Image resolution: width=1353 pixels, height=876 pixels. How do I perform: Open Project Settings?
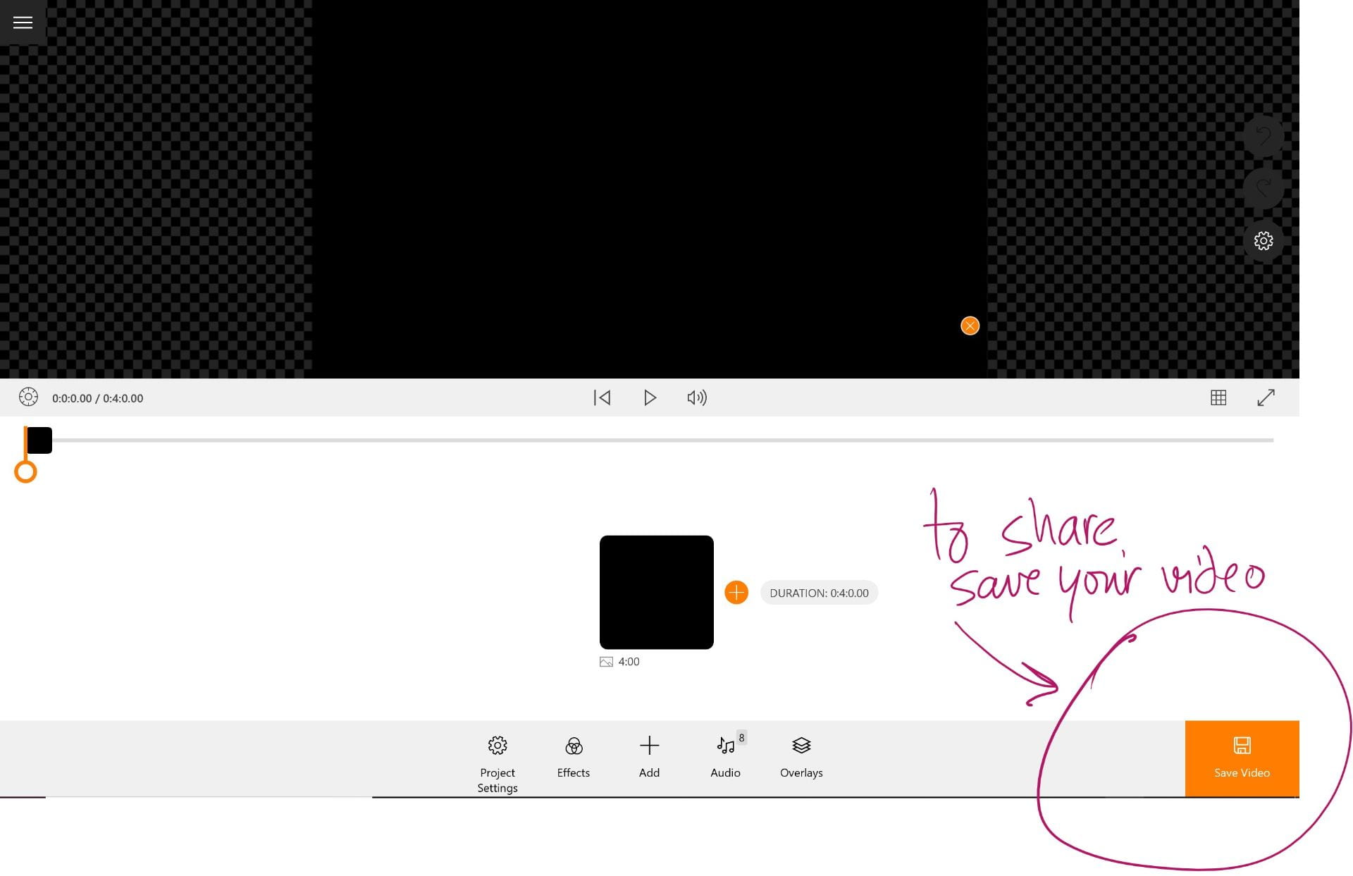coord(498,760)
